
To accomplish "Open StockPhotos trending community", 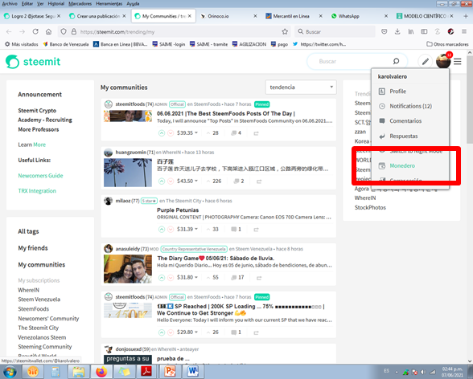I will [370, 207].
